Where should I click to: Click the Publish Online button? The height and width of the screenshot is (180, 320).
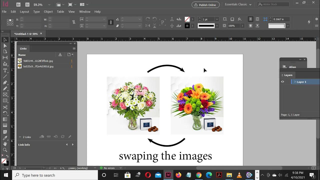tap(205, 5)
